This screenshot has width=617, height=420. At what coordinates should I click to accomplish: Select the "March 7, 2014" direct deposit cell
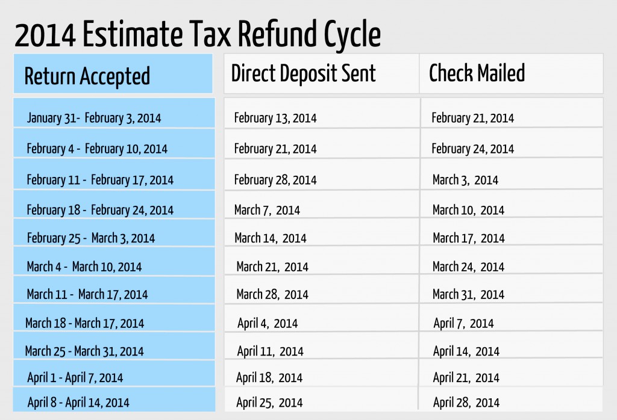[x=267, y=210]
